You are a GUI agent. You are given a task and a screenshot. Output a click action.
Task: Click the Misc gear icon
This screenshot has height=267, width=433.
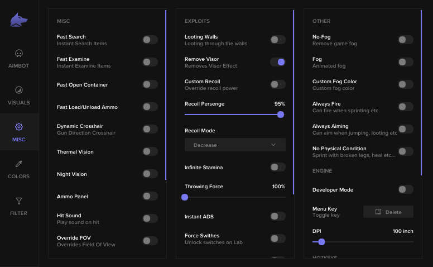pyautogui.click(x=19, y=127)
